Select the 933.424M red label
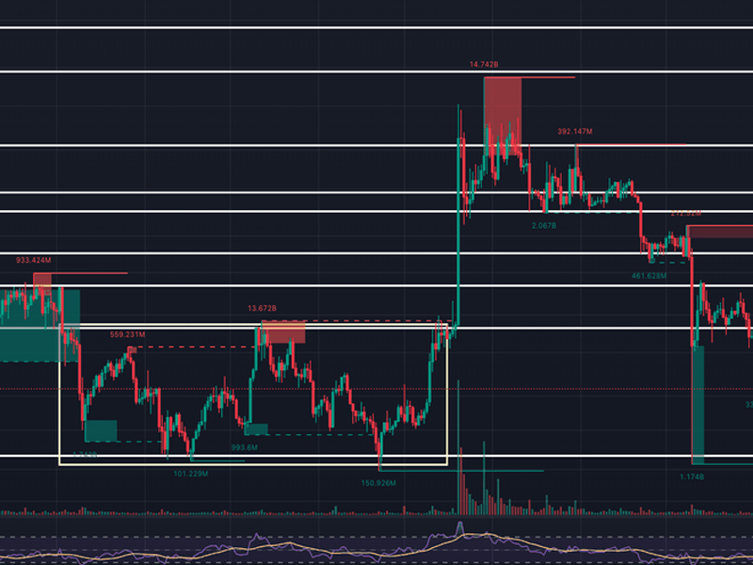The height and width of the screenshot is (565, 753). pos(34,260)
